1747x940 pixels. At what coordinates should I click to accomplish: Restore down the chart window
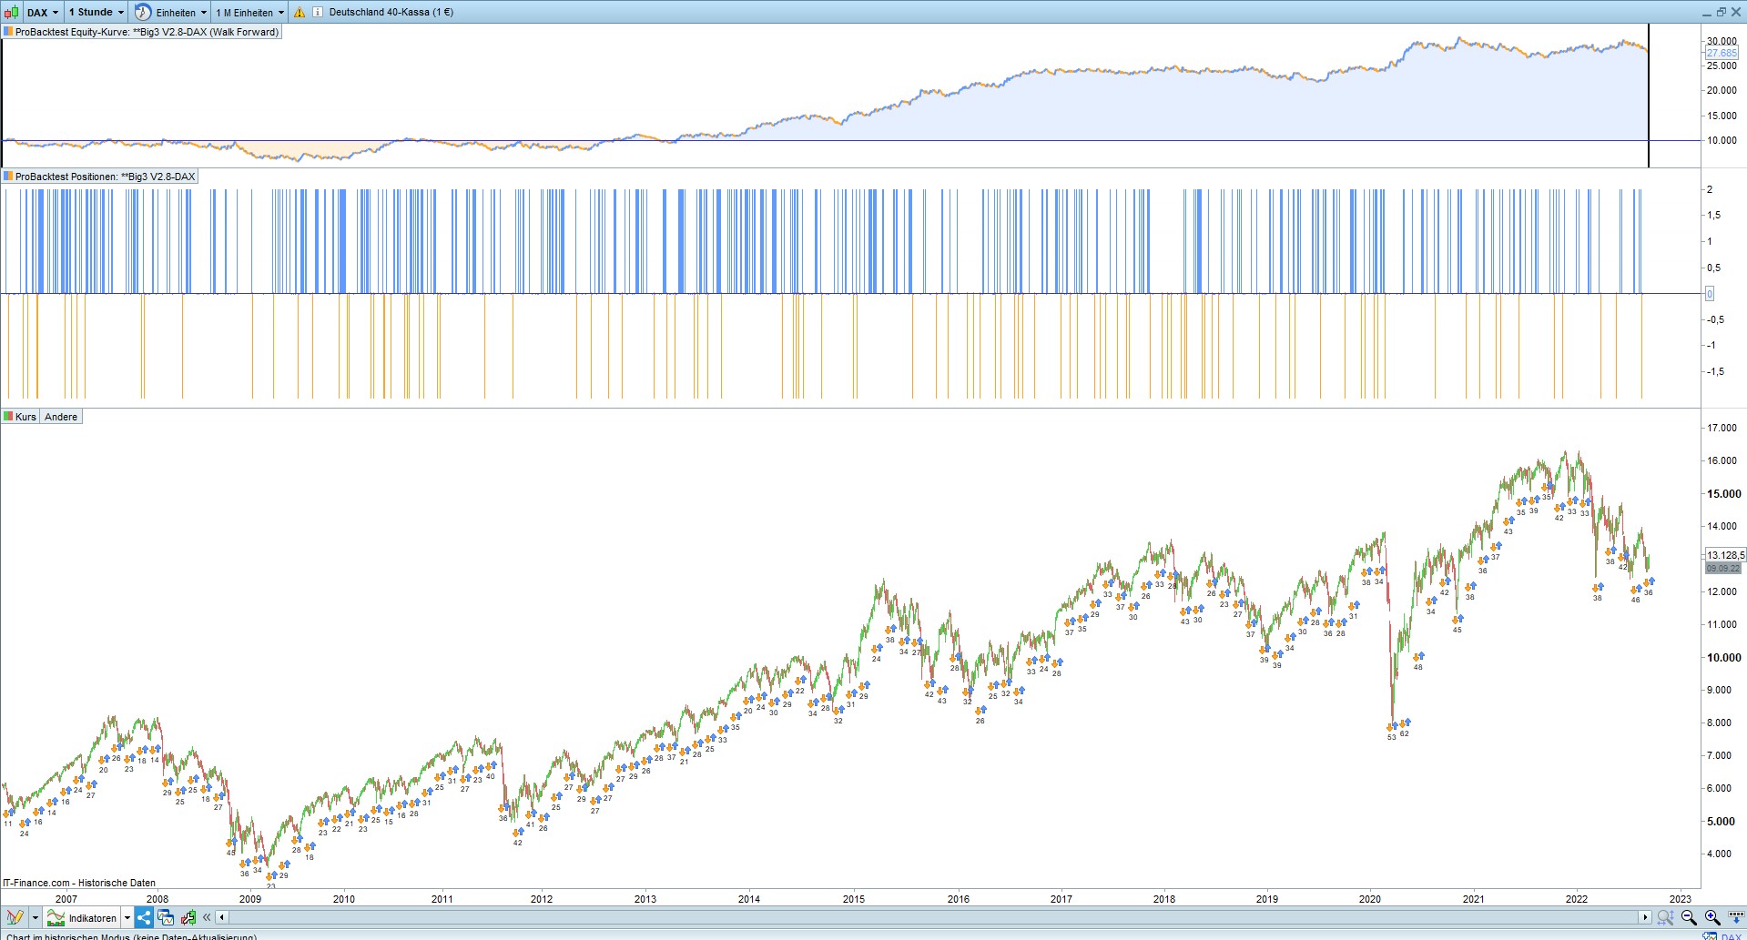pos(1722,12)
